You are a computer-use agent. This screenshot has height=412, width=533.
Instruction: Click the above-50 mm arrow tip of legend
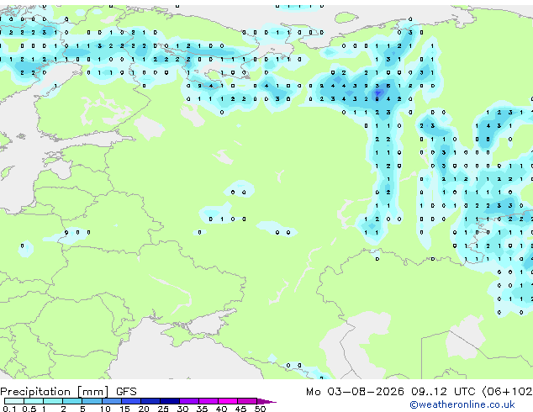(266, 401)
